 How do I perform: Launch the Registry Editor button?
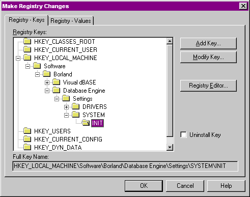(x=208, y=86)
